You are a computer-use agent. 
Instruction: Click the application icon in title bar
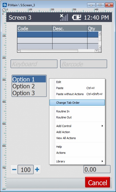tap(4, 5)
